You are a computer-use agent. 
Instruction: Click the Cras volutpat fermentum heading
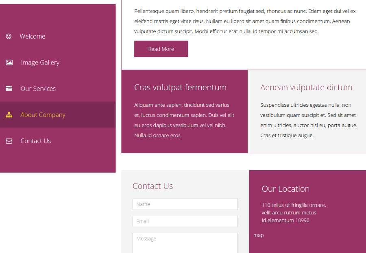tap(180, 87)
